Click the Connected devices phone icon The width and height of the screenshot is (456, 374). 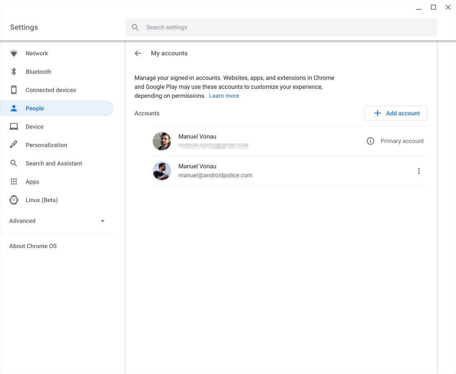click(14, 90)
